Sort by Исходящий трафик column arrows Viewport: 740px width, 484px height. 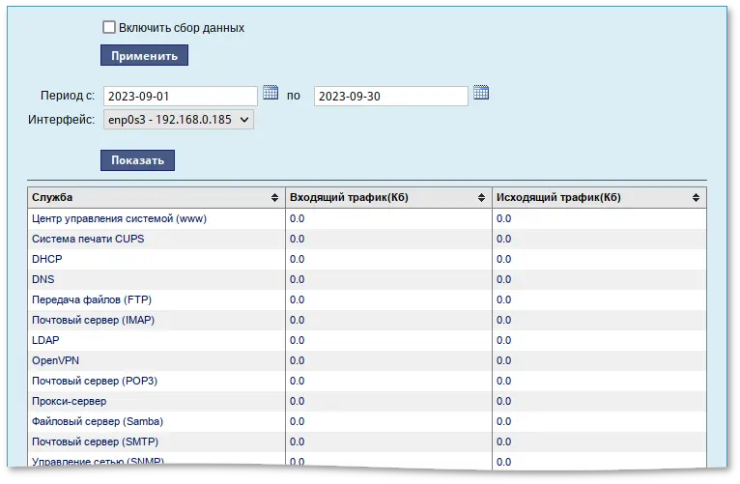point(696,198)
